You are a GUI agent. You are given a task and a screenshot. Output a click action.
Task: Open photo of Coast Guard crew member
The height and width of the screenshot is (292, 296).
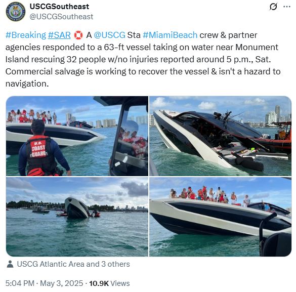[77, 136]
